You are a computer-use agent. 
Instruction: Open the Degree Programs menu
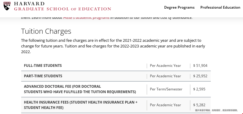pos(179,7)
